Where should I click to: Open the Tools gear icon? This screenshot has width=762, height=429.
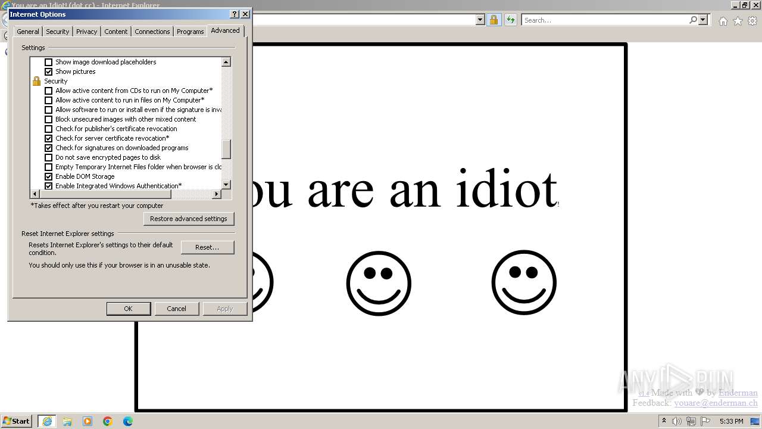752,21
